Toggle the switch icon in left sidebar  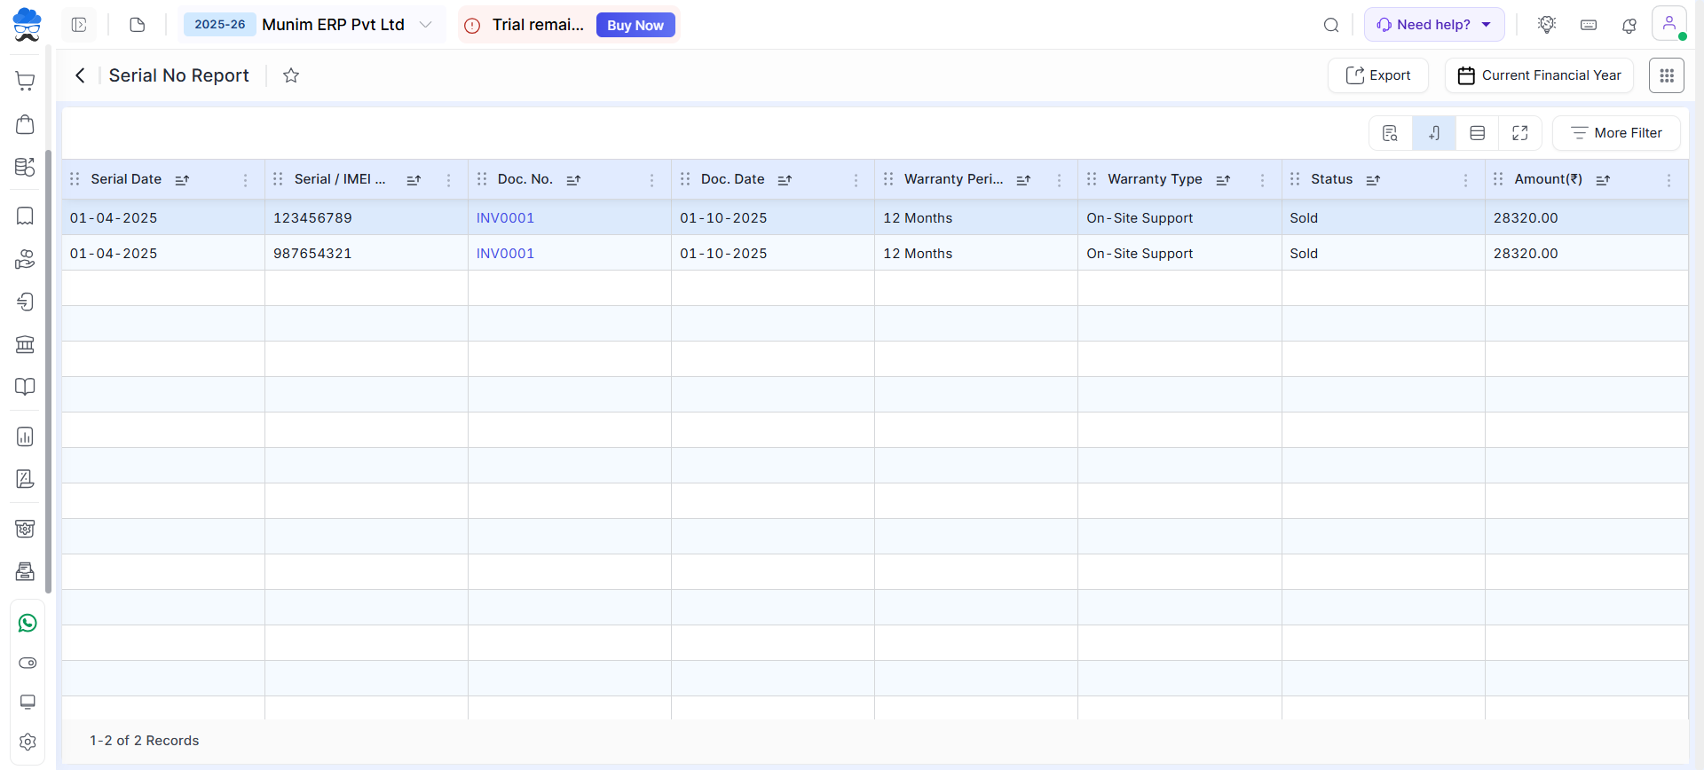(x=28, y=663)
